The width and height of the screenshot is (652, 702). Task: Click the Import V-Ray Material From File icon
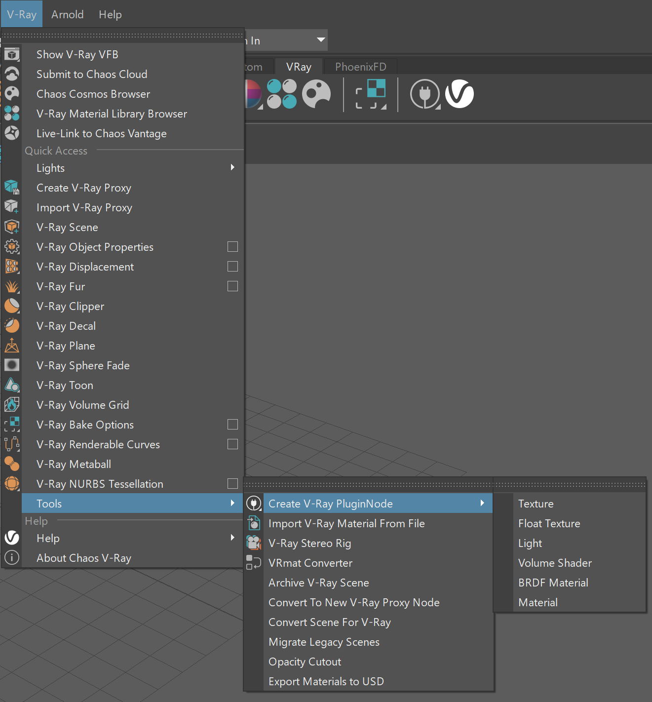pyautogui.click(x=254, y=523)
